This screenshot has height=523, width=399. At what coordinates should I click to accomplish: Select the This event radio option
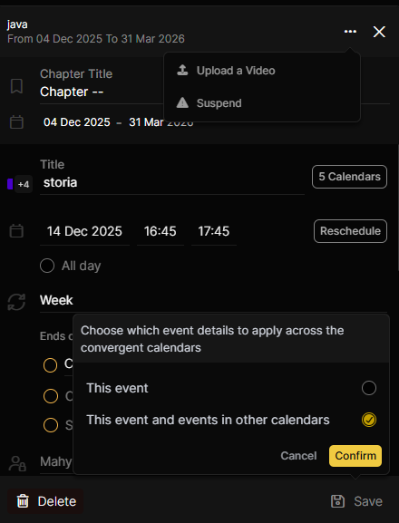tap(369, 388)
